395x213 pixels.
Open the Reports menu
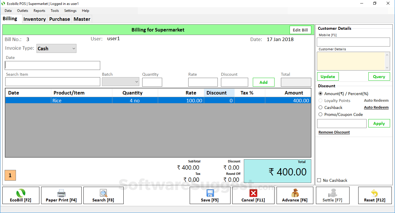point(39,11)
